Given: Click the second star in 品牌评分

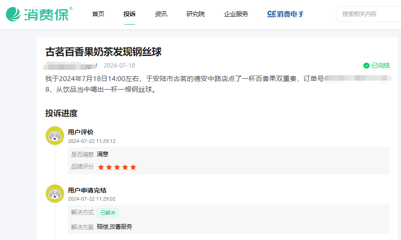Looking at the screenshot, I should [109, 167].
